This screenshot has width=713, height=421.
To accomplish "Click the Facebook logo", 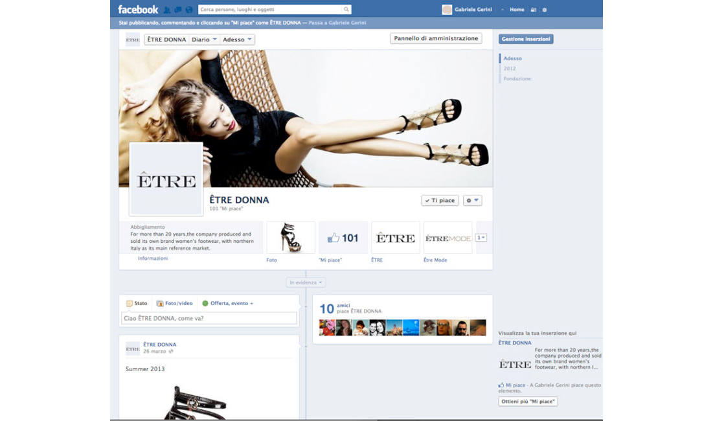I will point(138,10).
